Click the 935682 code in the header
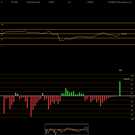 tap(90, 2)
